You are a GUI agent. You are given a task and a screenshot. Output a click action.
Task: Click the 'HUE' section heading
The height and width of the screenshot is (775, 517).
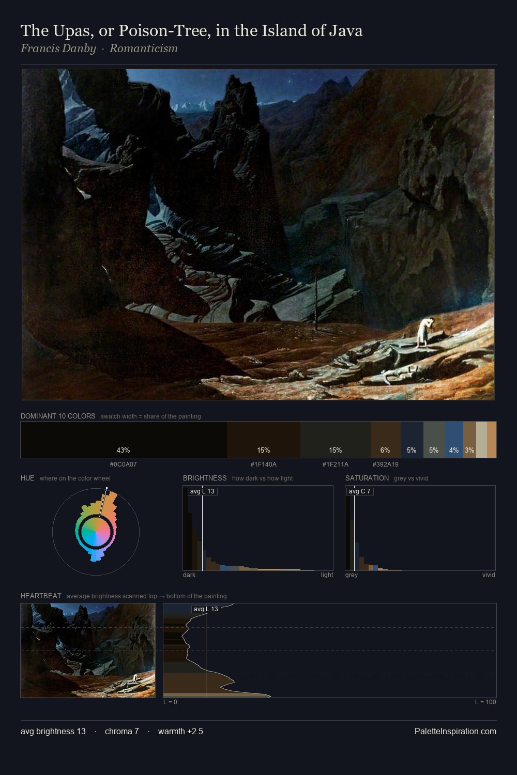coord(27,478)
